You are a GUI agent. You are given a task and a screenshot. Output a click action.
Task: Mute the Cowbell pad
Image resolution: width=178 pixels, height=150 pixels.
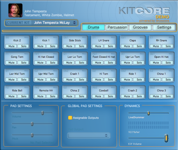tap(98, 96)
